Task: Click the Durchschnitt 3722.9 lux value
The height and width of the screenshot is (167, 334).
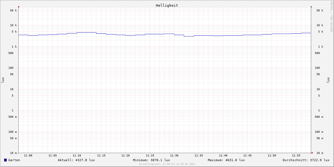Action: coord(306,160)
